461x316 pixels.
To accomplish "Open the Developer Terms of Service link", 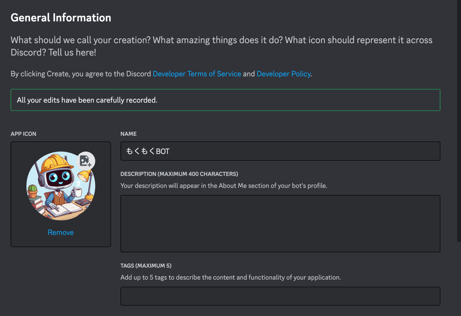I will pyautogui.click(x=197, y=74).
